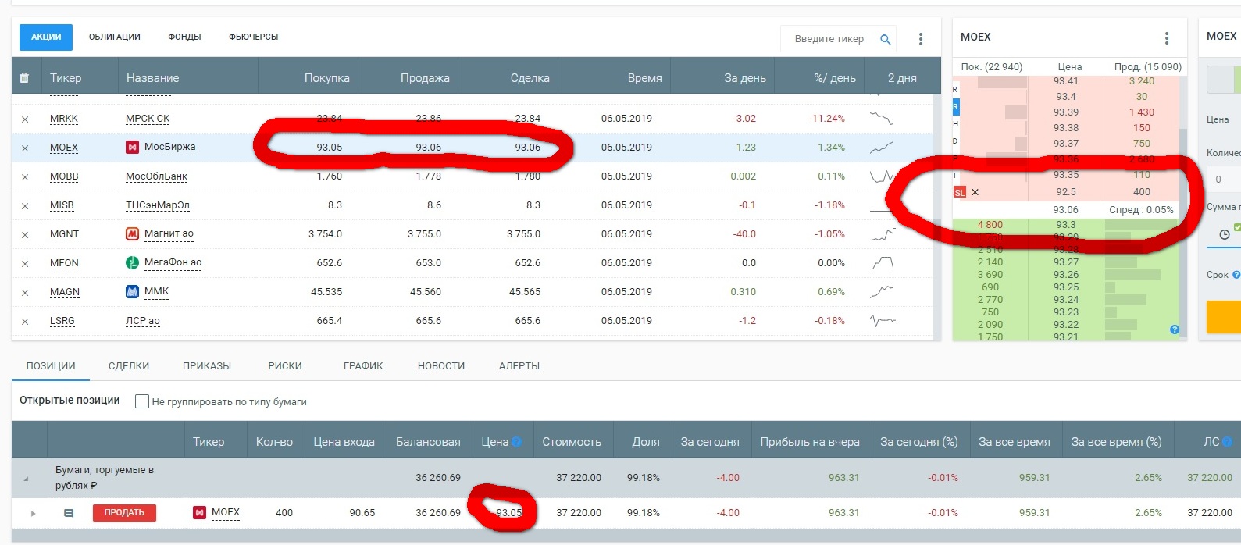Open the ПРИКАЗЫ tab
The height and width of the screenshot is (545, 1241).
tap(207, 366)
